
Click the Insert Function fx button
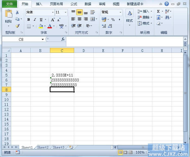pyautogui.click(x=63, y=39)
